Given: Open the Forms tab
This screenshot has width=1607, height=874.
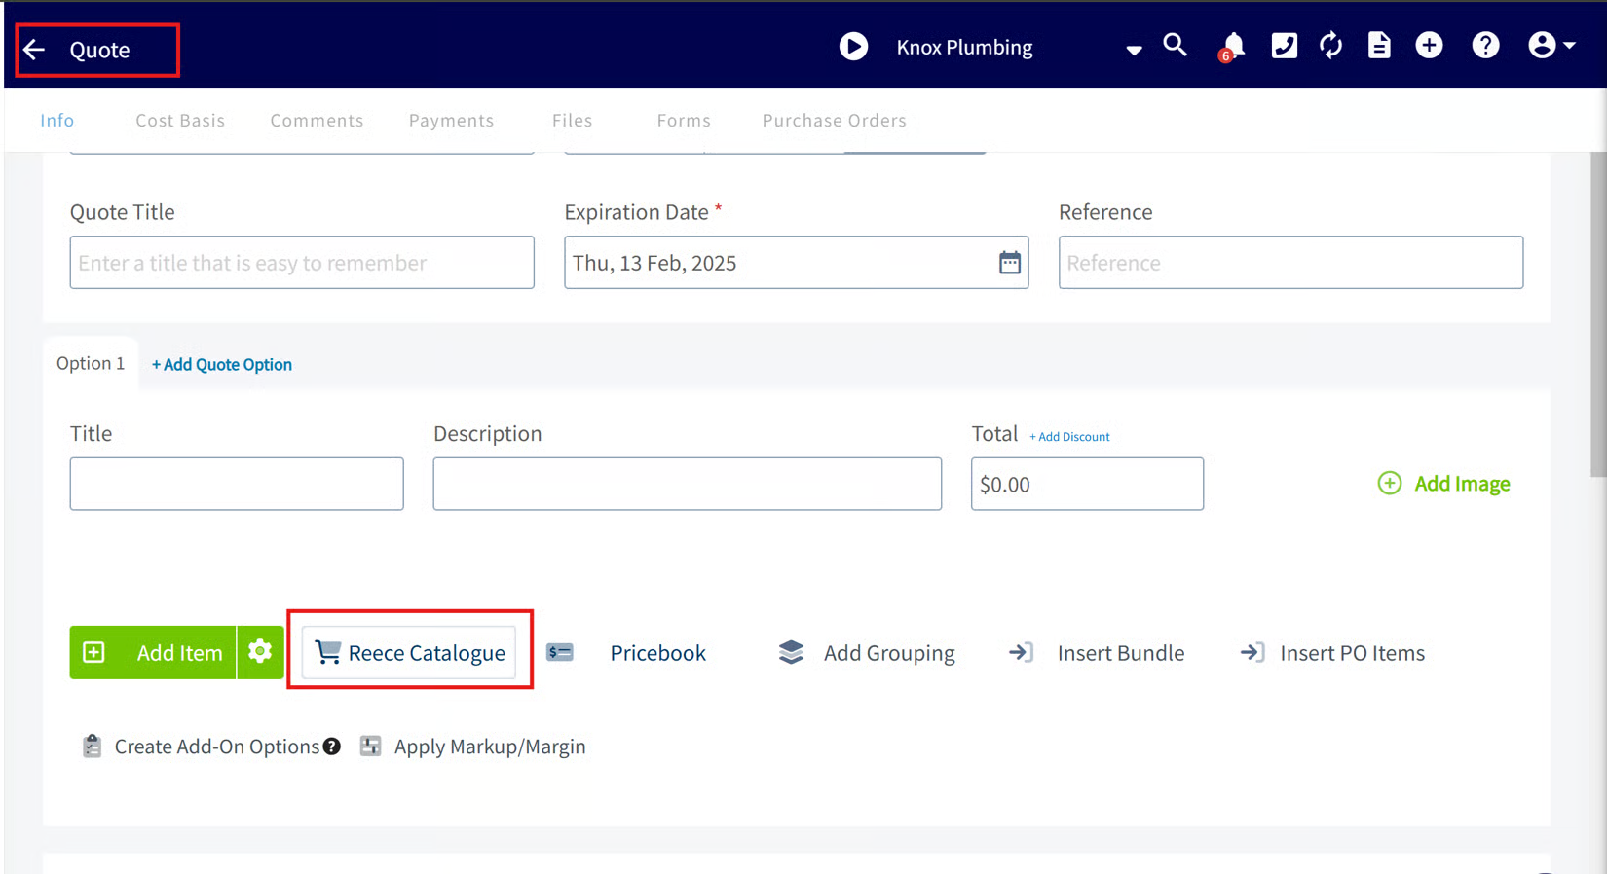Looking at the screenshot, I should (684, 120).
